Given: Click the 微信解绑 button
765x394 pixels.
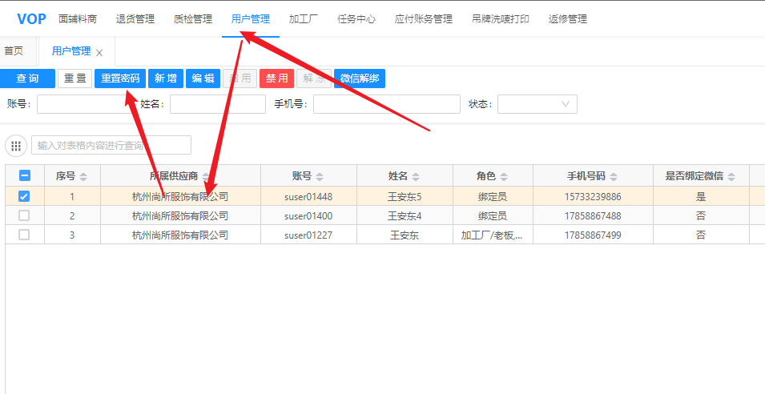Looking at the screenshot, I should pos(360,78).
